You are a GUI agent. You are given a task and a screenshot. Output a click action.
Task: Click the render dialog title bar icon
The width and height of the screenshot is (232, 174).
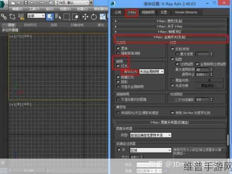113,3
